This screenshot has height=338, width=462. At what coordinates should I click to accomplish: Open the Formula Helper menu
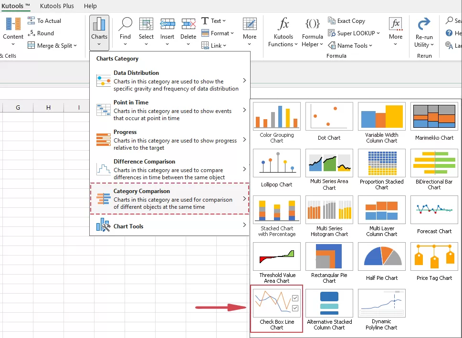(x=312, y=32)
